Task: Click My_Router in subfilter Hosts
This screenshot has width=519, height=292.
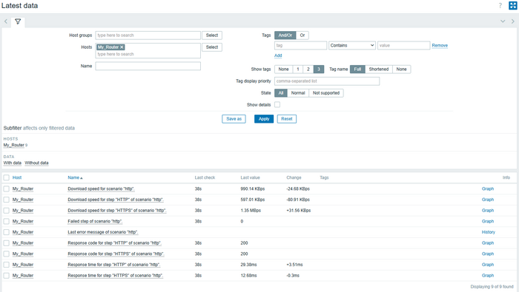Action: 14,145
